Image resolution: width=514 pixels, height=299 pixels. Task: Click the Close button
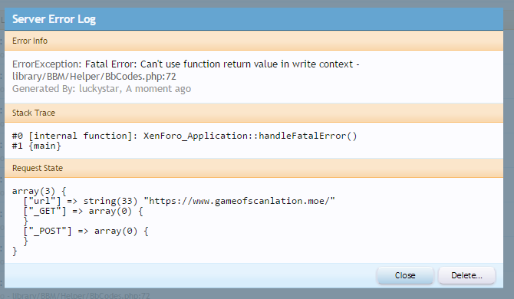pyautogui.click(x=405, y=275)
